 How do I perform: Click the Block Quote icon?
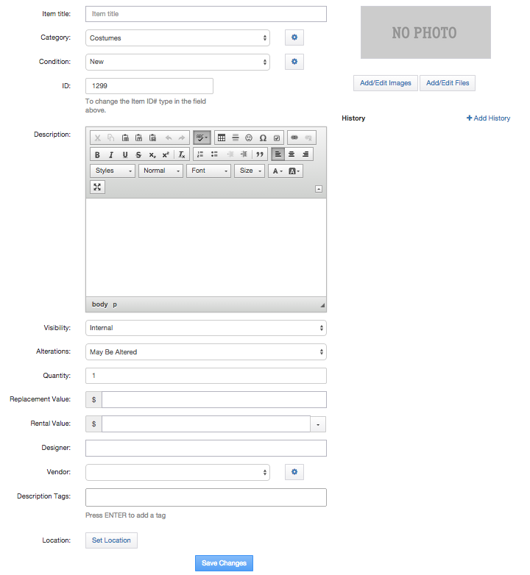point(260,154)
